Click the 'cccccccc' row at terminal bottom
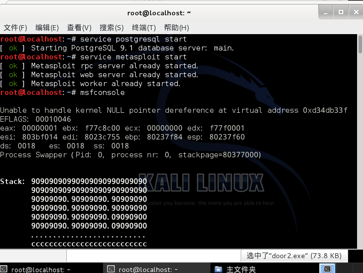Image resolution: width=363 pixels, height=273 pixels. [x=89, y=244]
